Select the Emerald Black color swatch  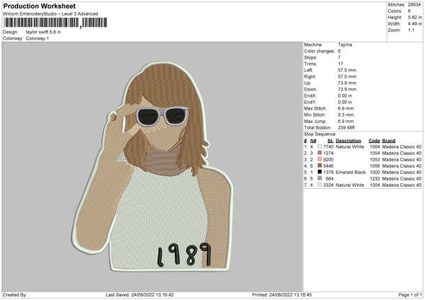pyautogui.click(x=319, y=172)
